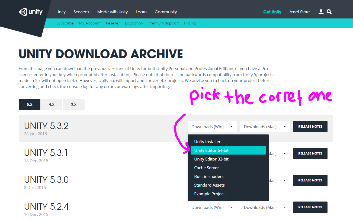Image resolution: width=353 pixels, height=220 pixels.
Task: Visit the Asset Store
Action: point(300,12)
